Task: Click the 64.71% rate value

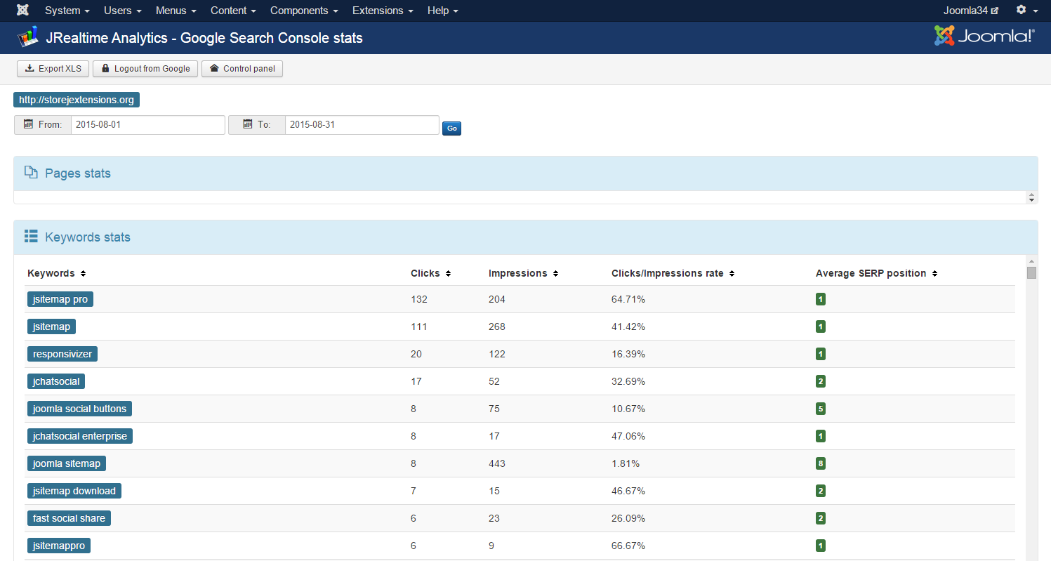Action: (628, 299)
